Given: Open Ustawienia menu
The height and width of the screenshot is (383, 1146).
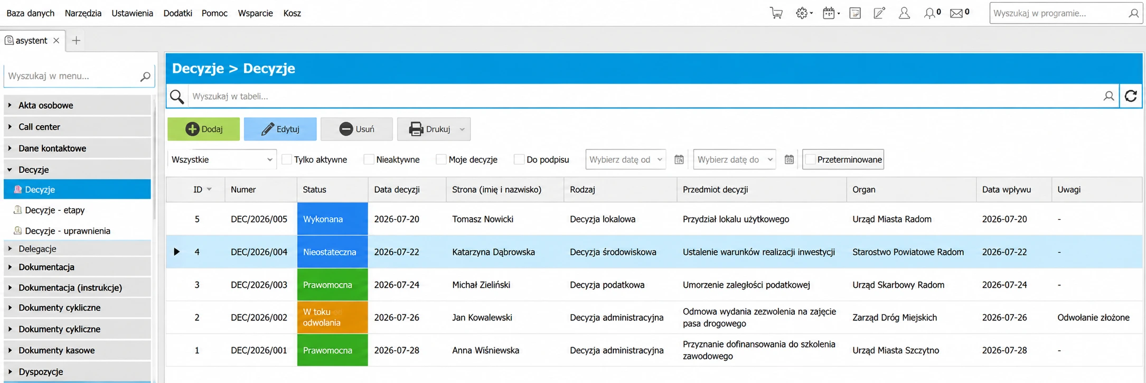Looking at the screenshot, I should [132, 13].
